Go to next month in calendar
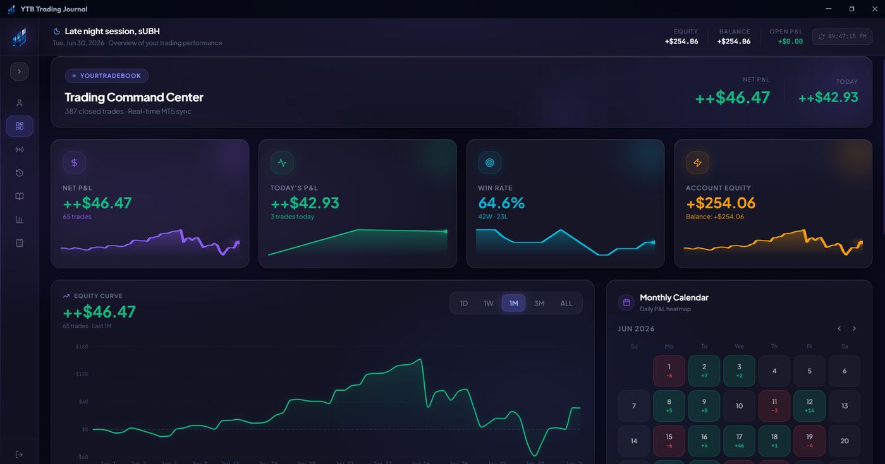Image resolution: width=885 pixels, height=464 pixels. (x=855, y=328)
